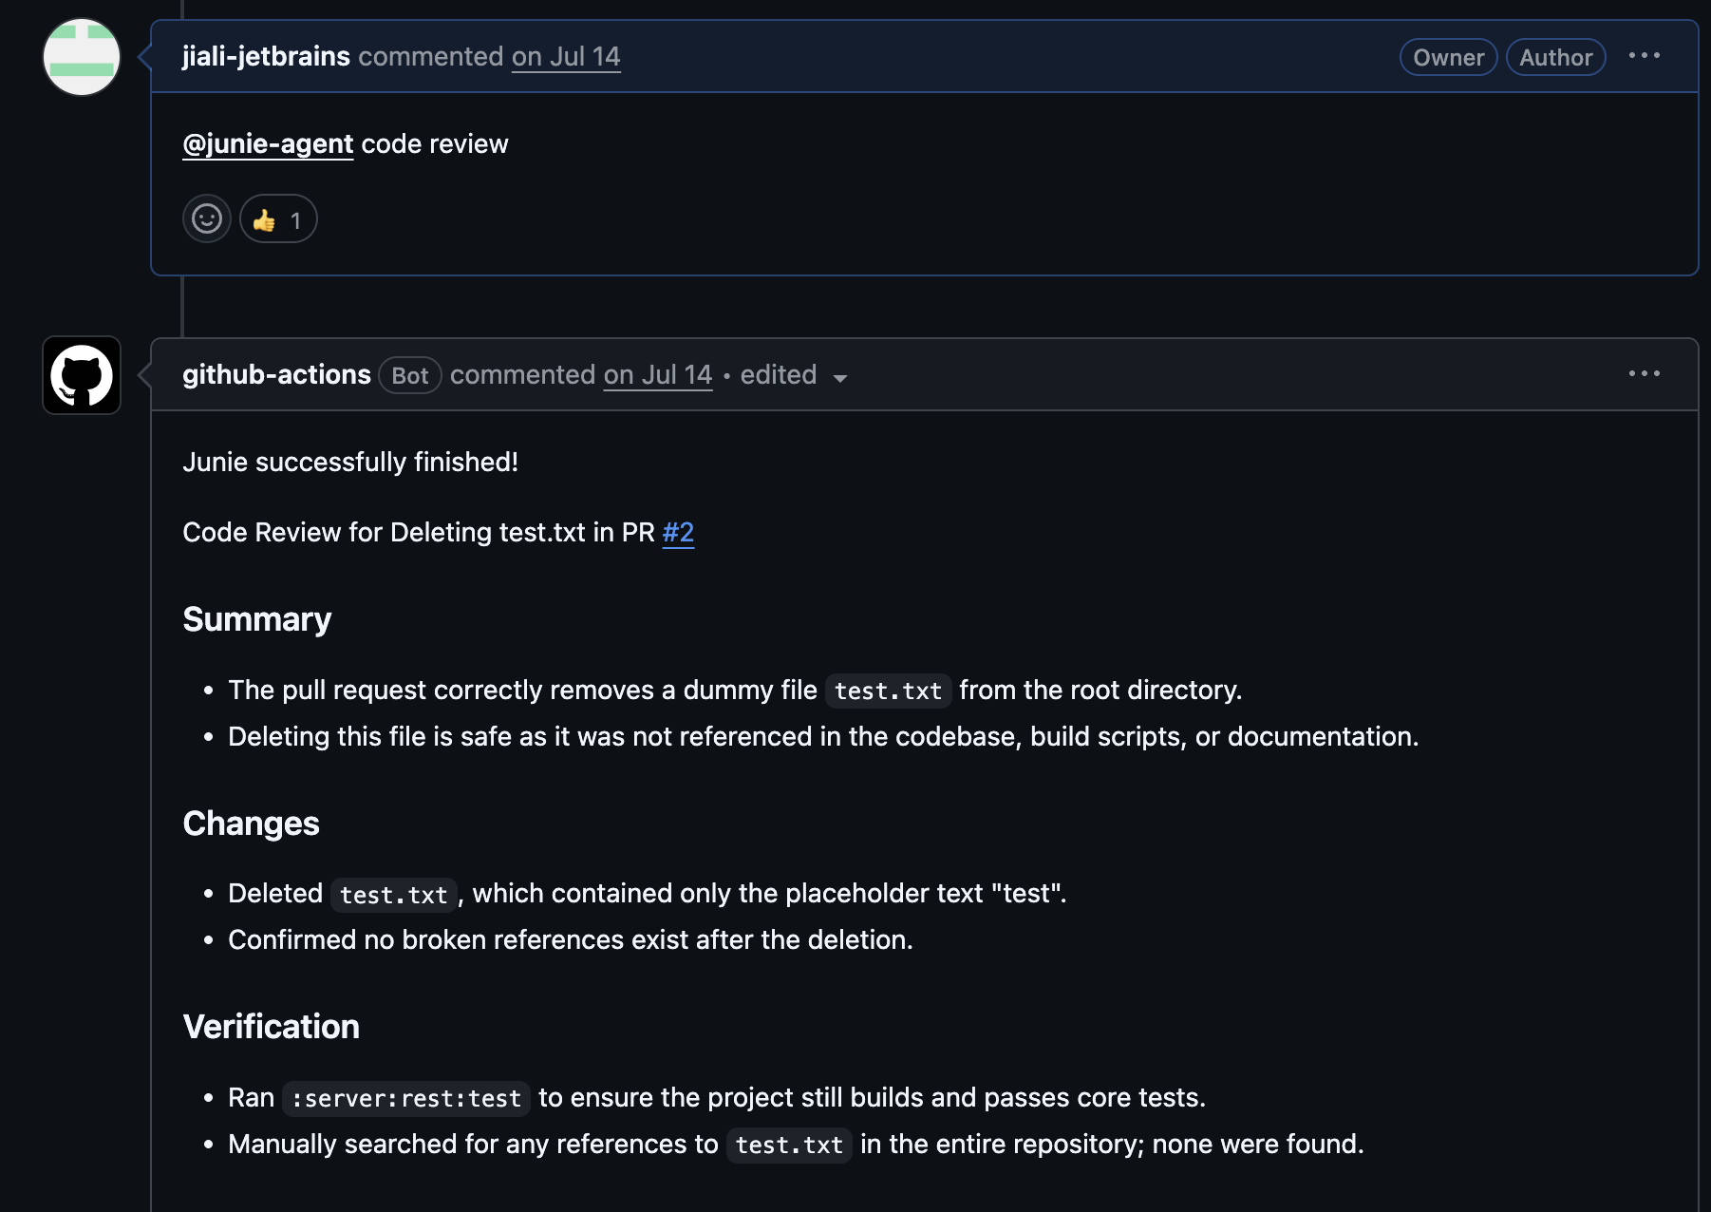The image size is (1711, 1212).
Task: Click the Changes heading
Action: [251, 824]
